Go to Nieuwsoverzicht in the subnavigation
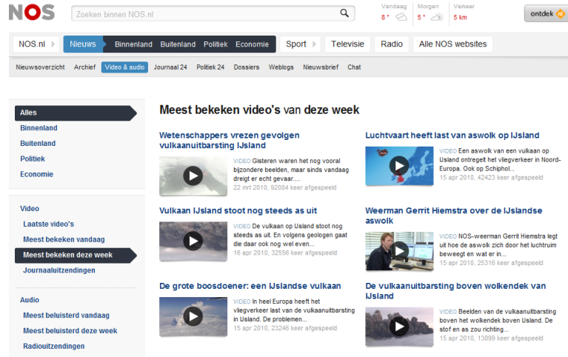The width and height of the screenshot is (568, 357). (40, 67)
